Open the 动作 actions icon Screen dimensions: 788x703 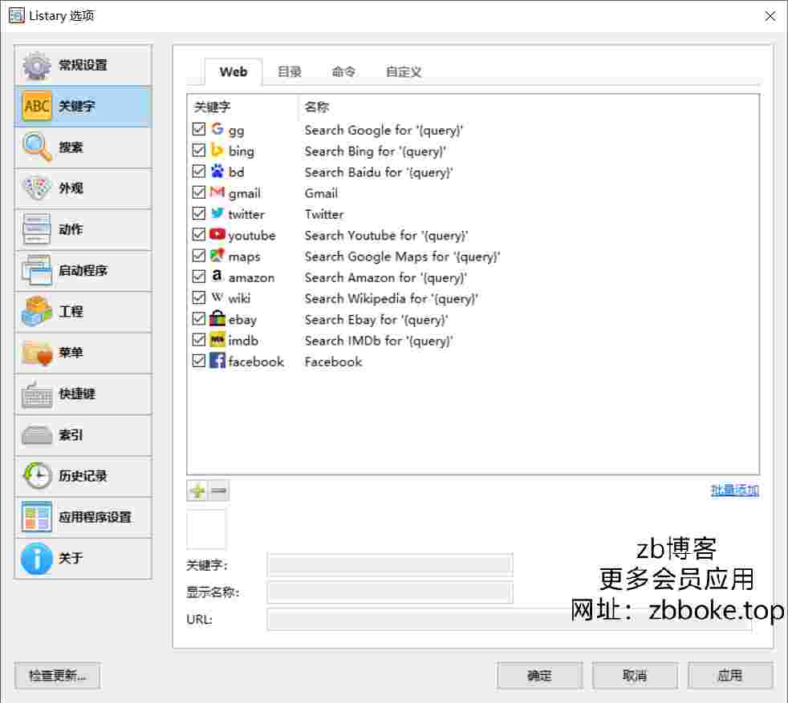click(x=37, y=229)
